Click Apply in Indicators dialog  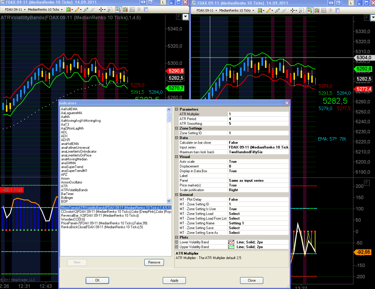coord(174,280)
